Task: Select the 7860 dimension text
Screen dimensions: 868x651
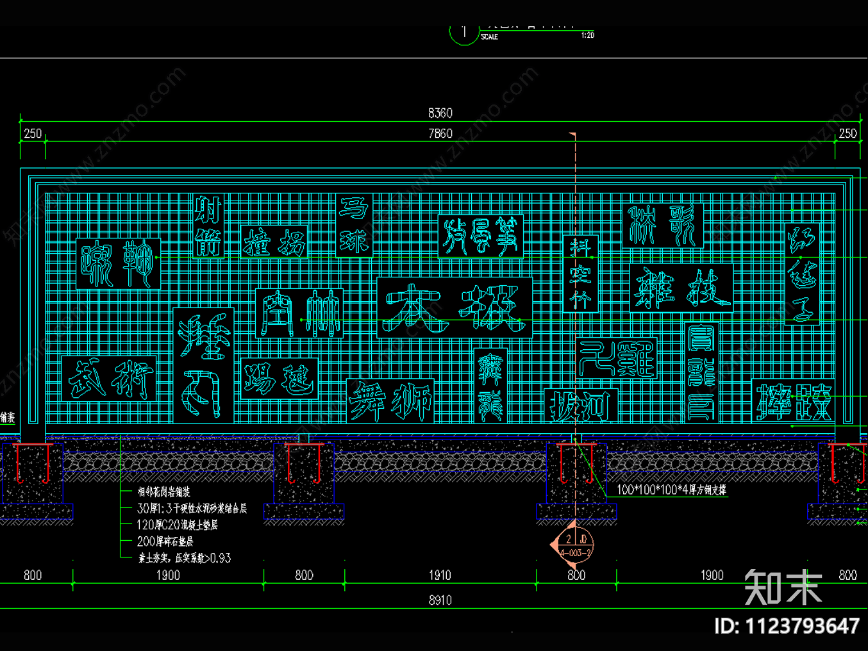Action: click(440, 133)
